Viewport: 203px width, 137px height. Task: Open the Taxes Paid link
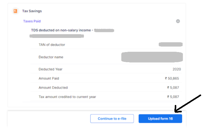(x=32, y=21)
